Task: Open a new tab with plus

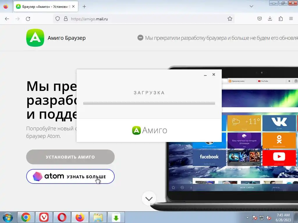Action: click(x=84, y=7)
